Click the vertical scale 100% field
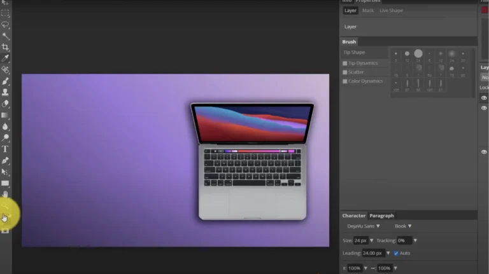This screenshot has width=489, height=274. click(x=355, y=268)
